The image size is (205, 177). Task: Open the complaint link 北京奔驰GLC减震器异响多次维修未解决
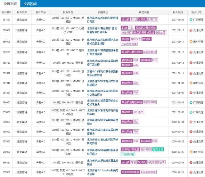coord(102,102)
